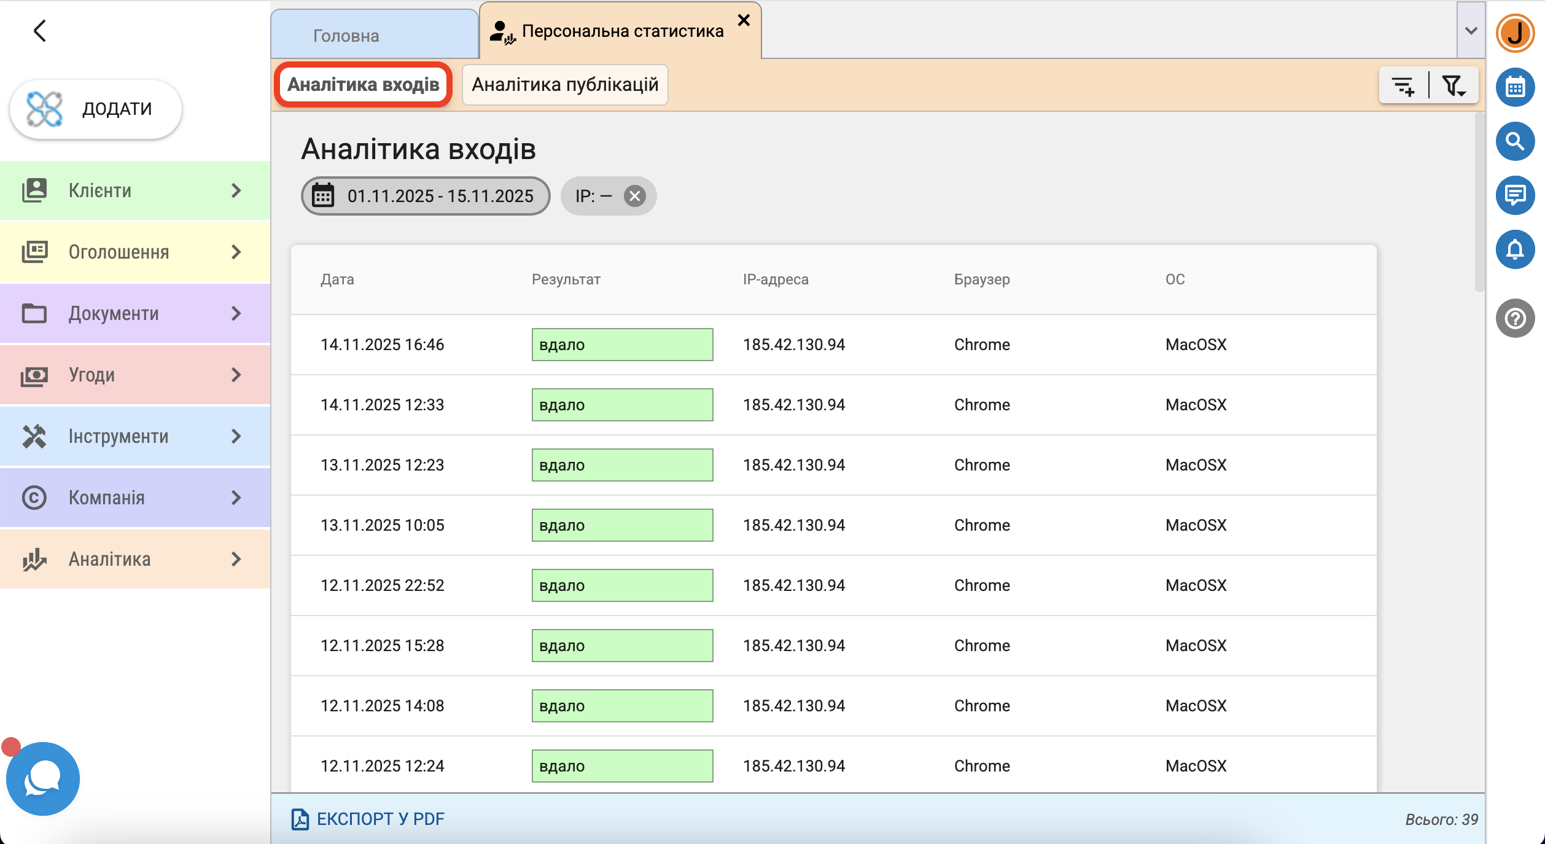Expand the Аналітика sidebar section
This screenshot has width=1545, height=844.
tap(135, 559)
